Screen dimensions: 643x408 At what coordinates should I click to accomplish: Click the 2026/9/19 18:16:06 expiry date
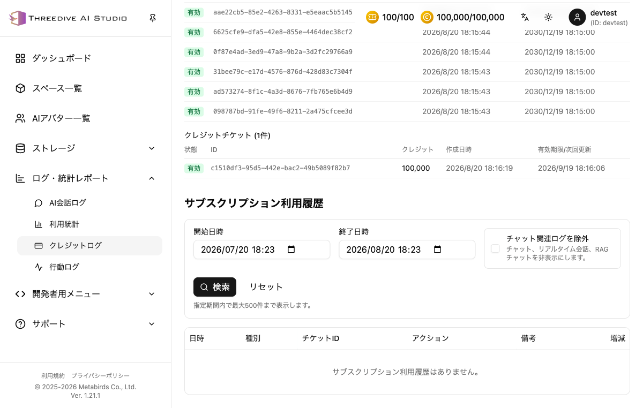tap(572, 168)
